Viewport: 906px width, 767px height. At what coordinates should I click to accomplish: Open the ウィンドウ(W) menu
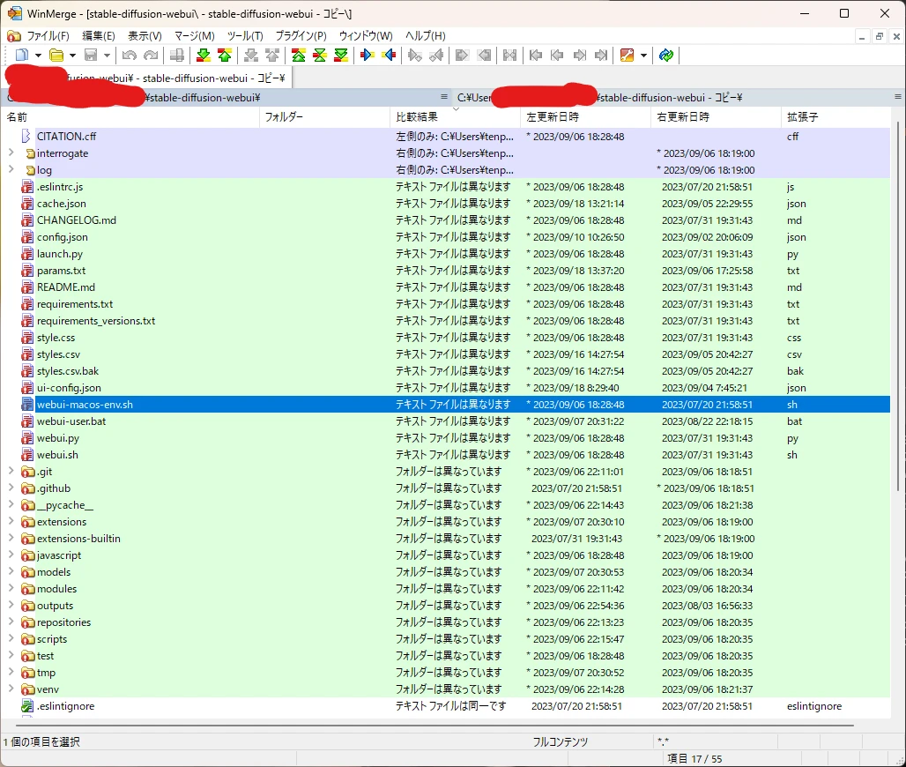coord(366,36)
